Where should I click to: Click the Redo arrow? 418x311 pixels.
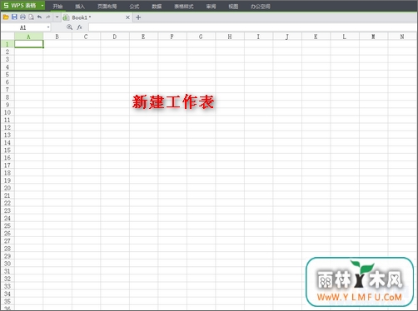(x=48, y=17)
